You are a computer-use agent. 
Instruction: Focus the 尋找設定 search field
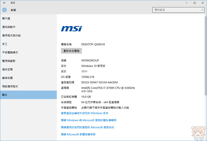(x=178, y=10)
